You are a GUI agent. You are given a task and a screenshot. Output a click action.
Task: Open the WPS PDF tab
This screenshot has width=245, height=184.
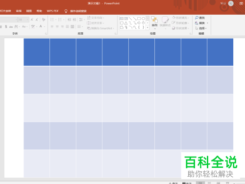tap(52, 11)
